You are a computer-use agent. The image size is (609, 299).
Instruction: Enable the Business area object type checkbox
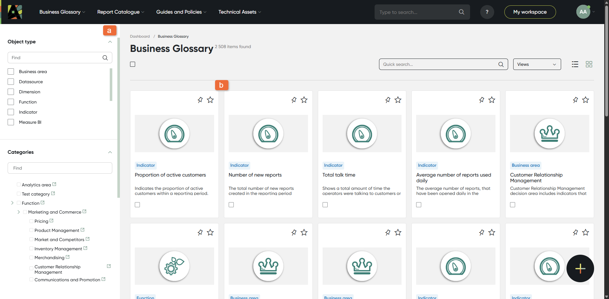[11, 72]
